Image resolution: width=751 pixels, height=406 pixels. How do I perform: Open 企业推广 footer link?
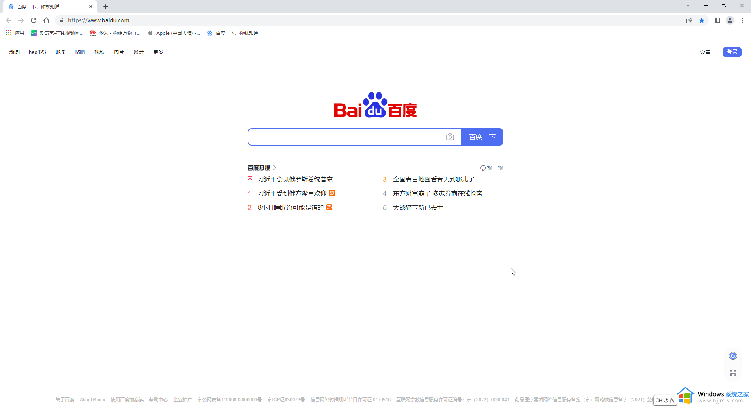[183, 399]
